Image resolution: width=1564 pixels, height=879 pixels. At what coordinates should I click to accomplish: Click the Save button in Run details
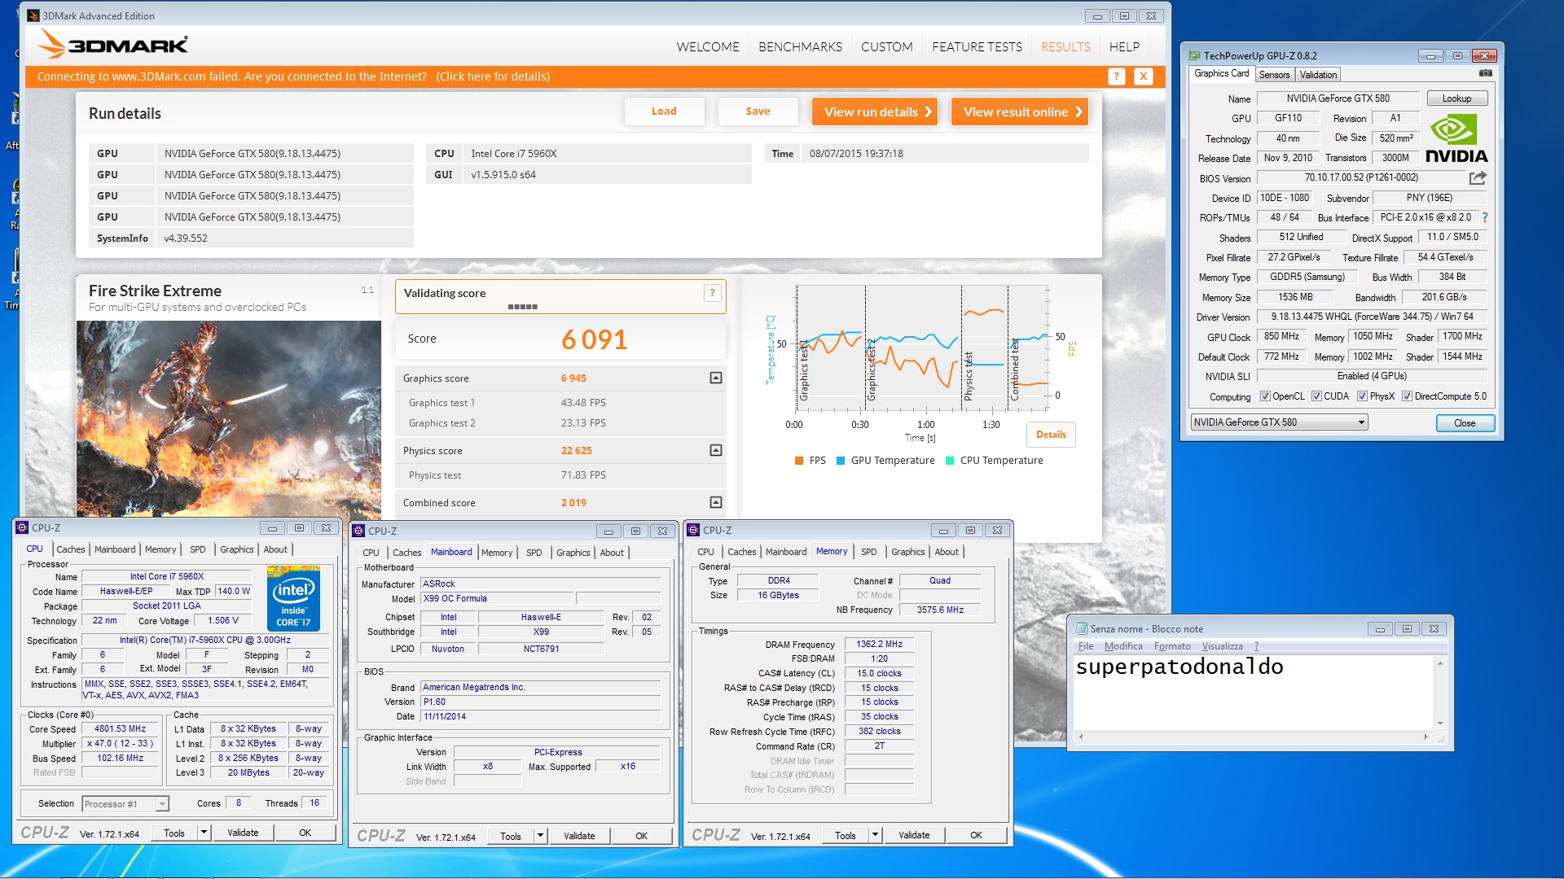(758, 112)
